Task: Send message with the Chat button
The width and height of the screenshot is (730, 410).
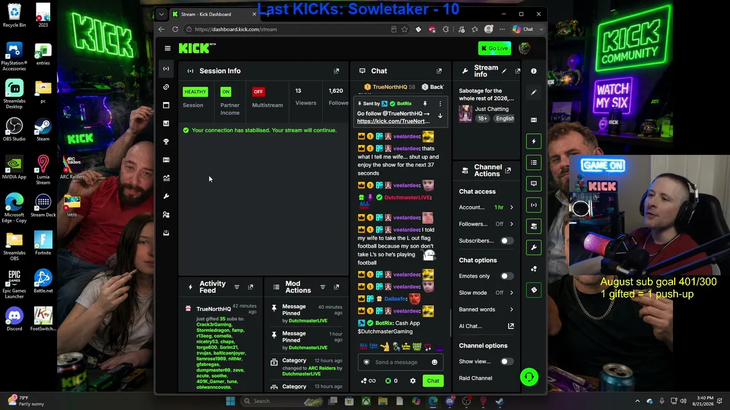Action: click(433, 381)
